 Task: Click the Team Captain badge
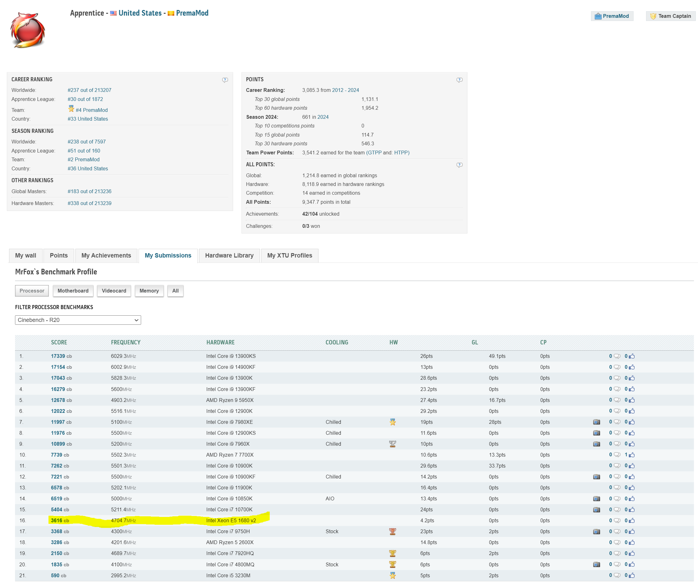[671, 16]
